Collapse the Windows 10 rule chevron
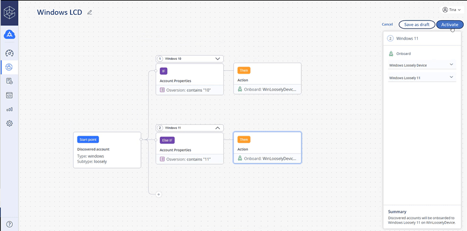The image size is (467, 231). [218, 59]
